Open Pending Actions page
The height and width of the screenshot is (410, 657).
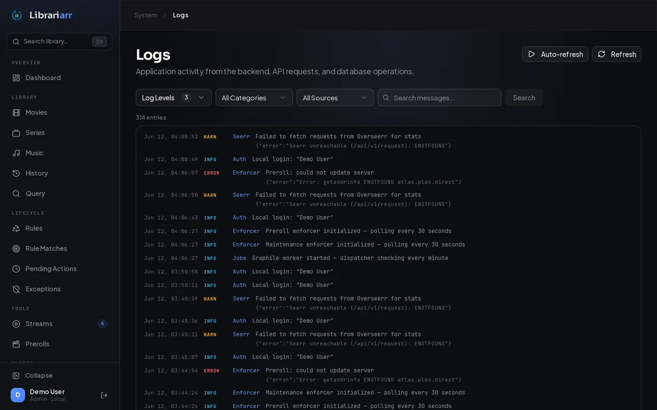pyautogui.click(x=59, y=269)
